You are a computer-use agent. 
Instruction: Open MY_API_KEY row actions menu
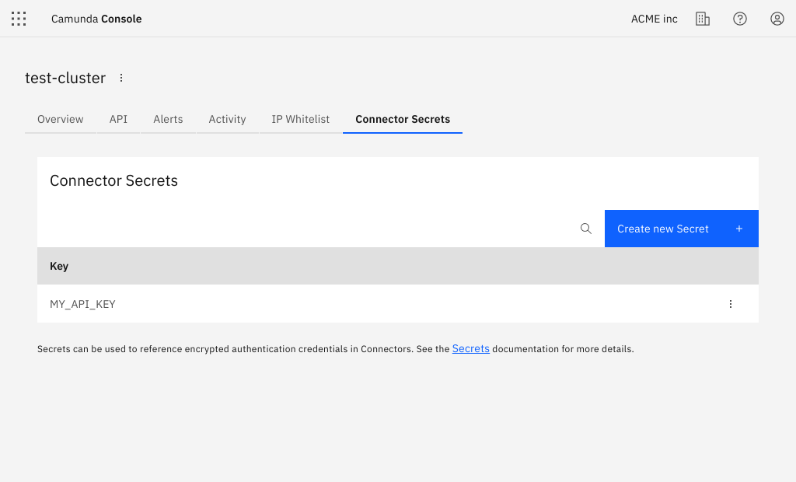pos(731,304)
